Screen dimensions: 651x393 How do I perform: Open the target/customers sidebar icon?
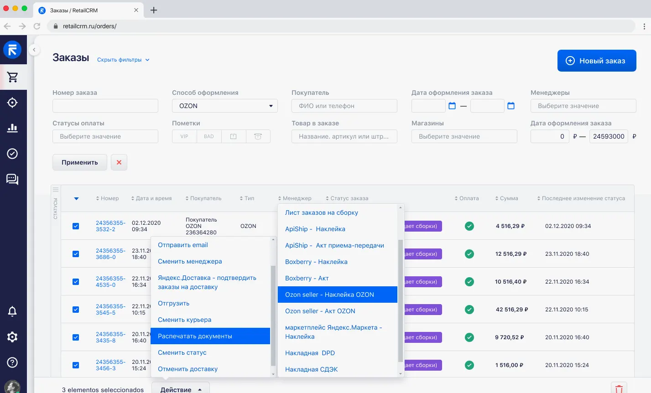[12, 103]
